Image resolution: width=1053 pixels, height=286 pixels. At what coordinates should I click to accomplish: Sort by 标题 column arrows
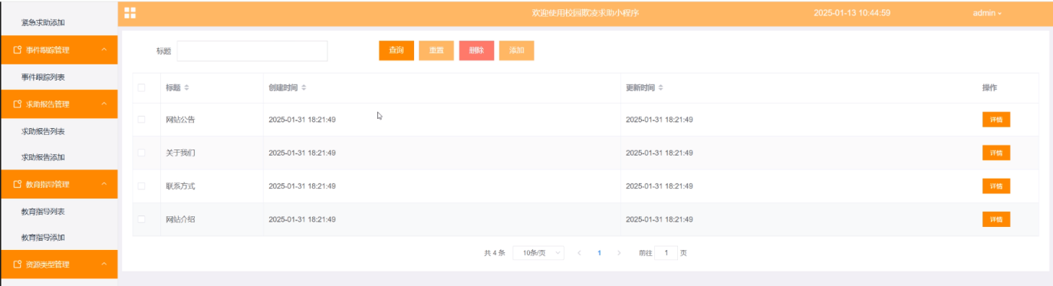coord(186,88)
